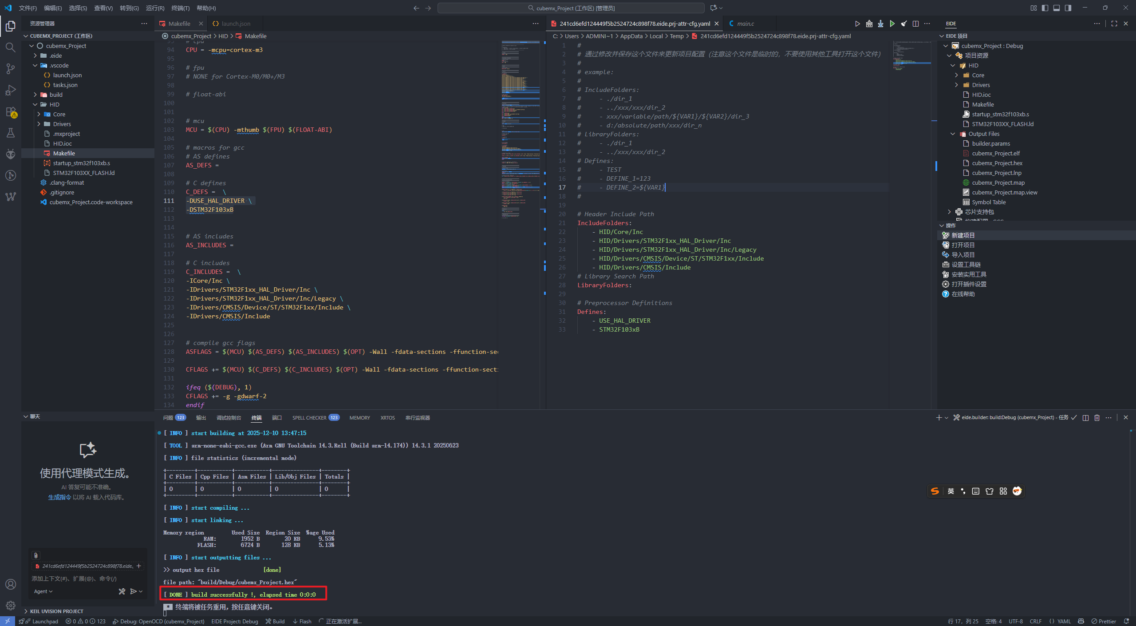Screen dimensions: 1136x626
Task: Toggle the secondary sidebar layout button
Action: pos(1068,8)
